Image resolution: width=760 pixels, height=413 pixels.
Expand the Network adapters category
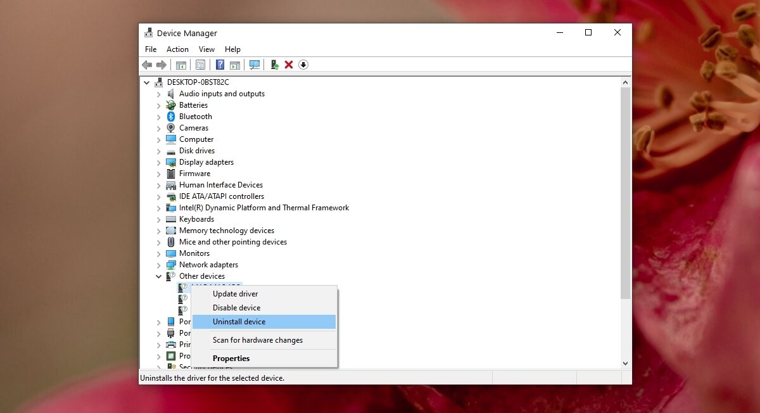(158, 264)
